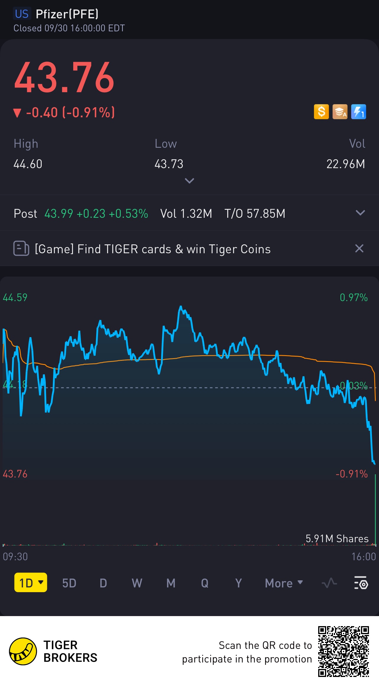This screenshot has width=379, height=687.
Task: Tap the Post price 43.99 +0.23 +0.53%
Action: 96,214
